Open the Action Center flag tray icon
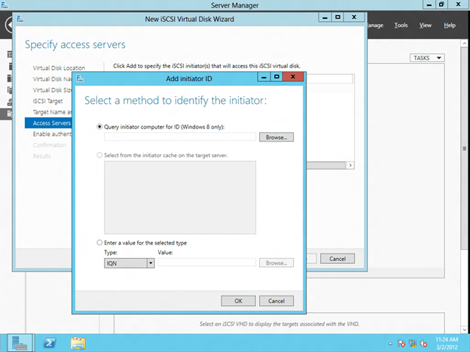The height and width of the screenshot is (352, 470). pyautogui.click(x=403, y=343)
